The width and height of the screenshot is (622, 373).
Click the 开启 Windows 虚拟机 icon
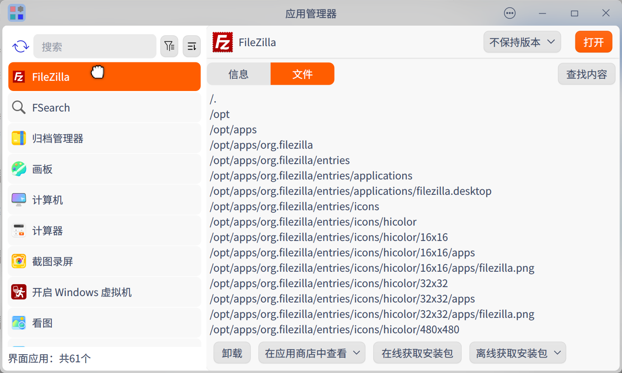point(19,292)
